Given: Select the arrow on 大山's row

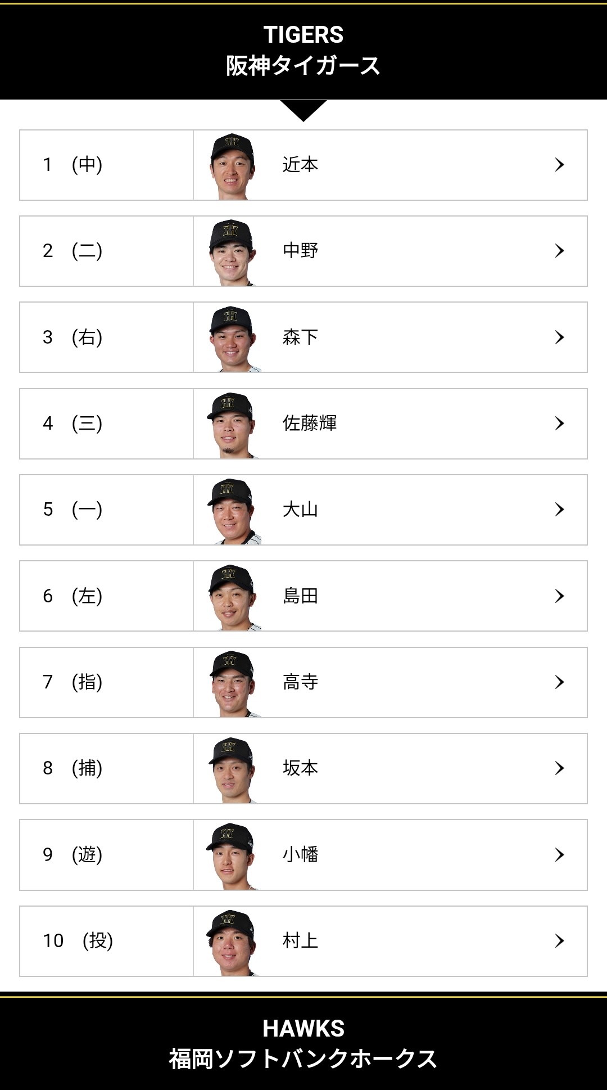Looking at the screenshot, I should tap(559, 510).
